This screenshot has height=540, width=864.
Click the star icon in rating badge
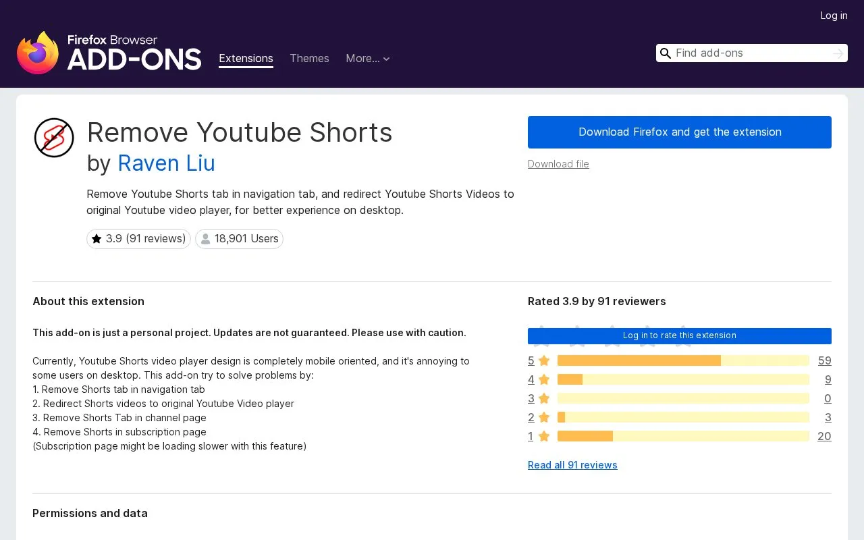click(x=97, y=239)
